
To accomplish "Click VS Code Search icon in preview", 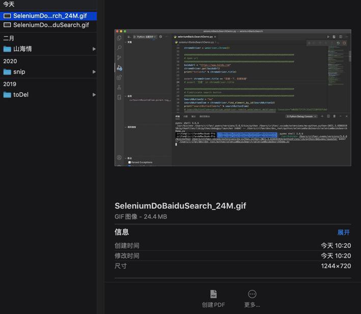I will [119, 48].
